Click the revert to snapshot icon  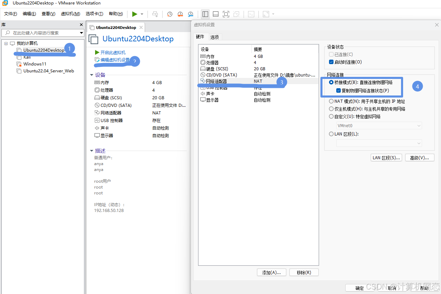[180, 14]
